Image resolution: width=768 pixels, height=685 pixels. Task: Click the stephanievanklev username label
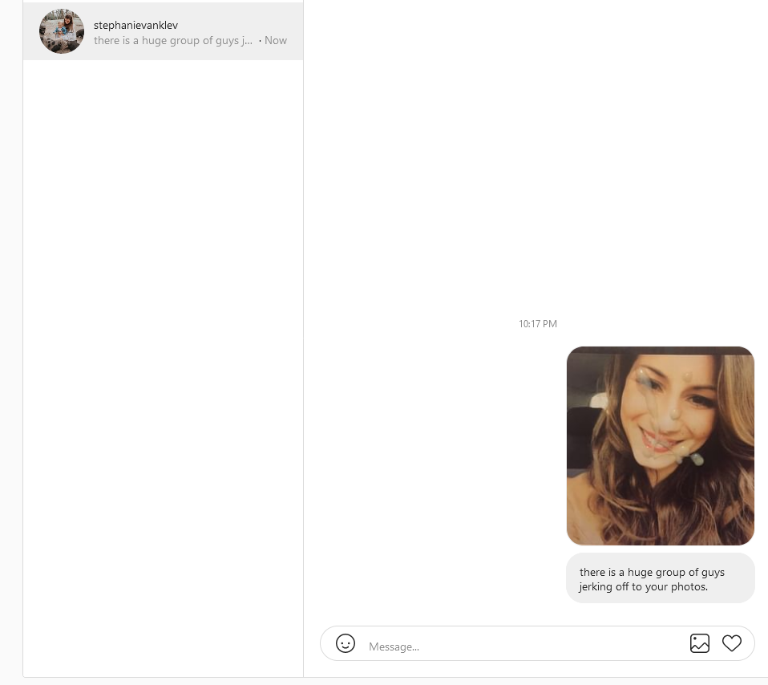click(x=135, y=25)
